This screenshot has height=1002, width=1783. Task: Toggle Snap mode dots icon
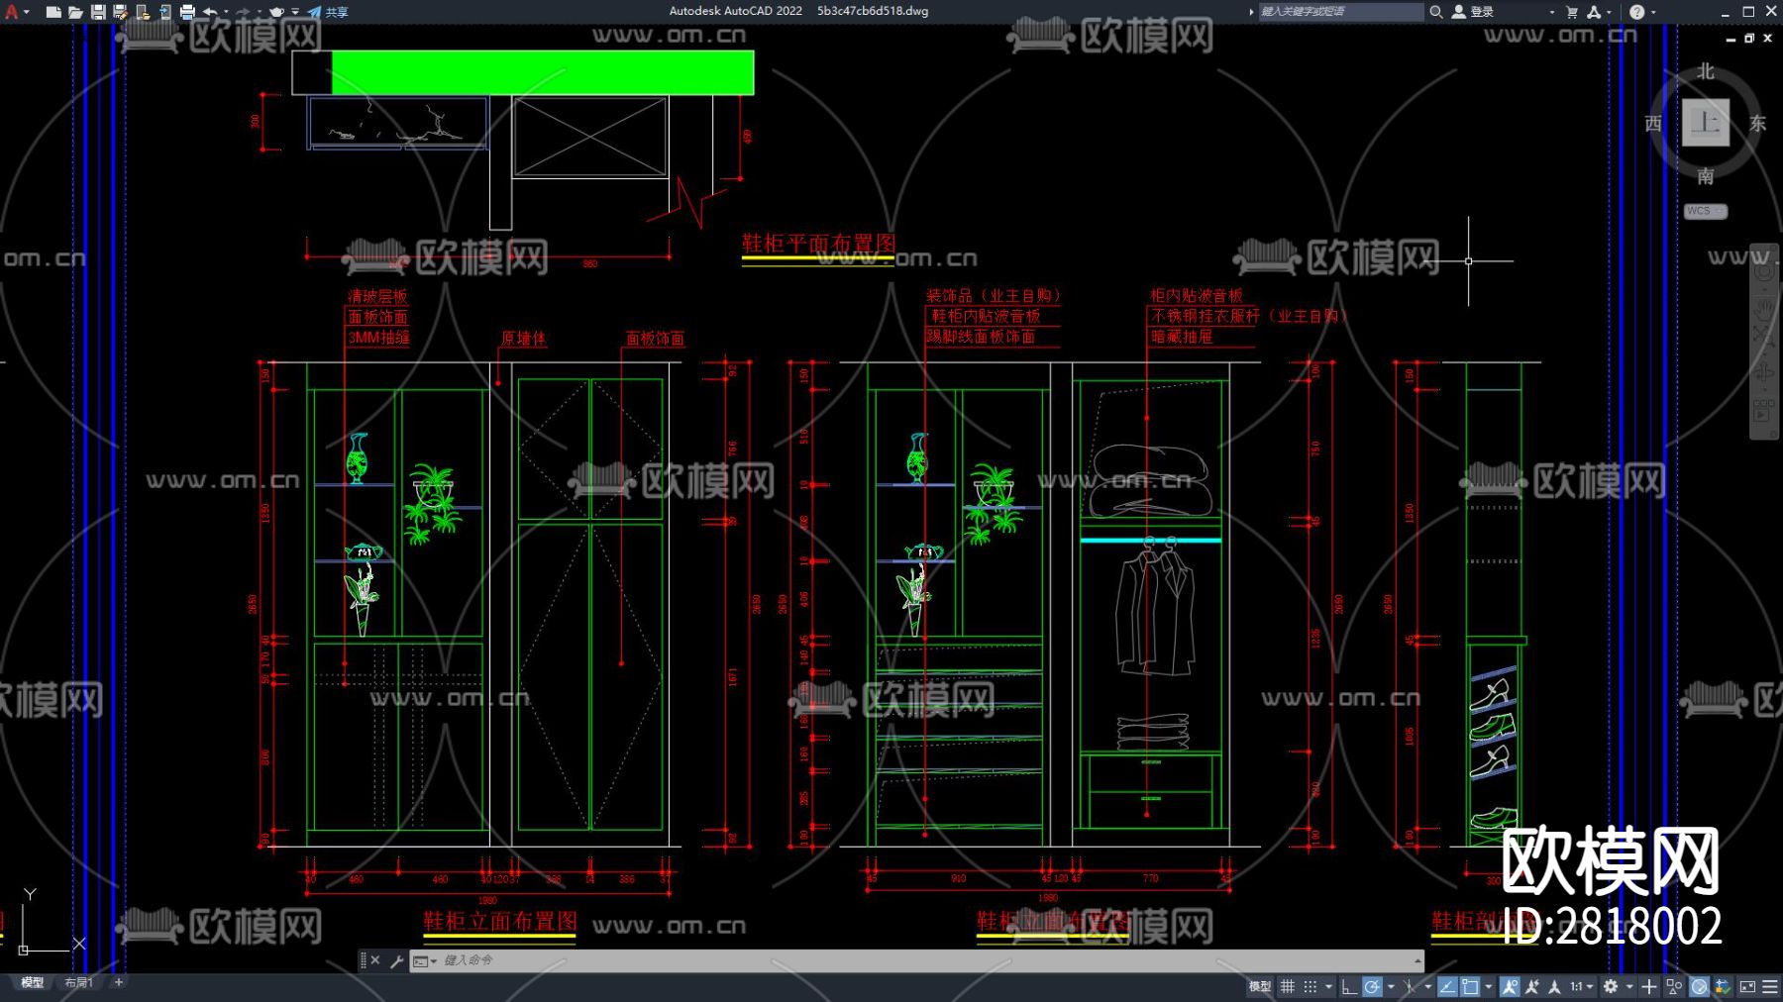click(x=1311, y=986)
